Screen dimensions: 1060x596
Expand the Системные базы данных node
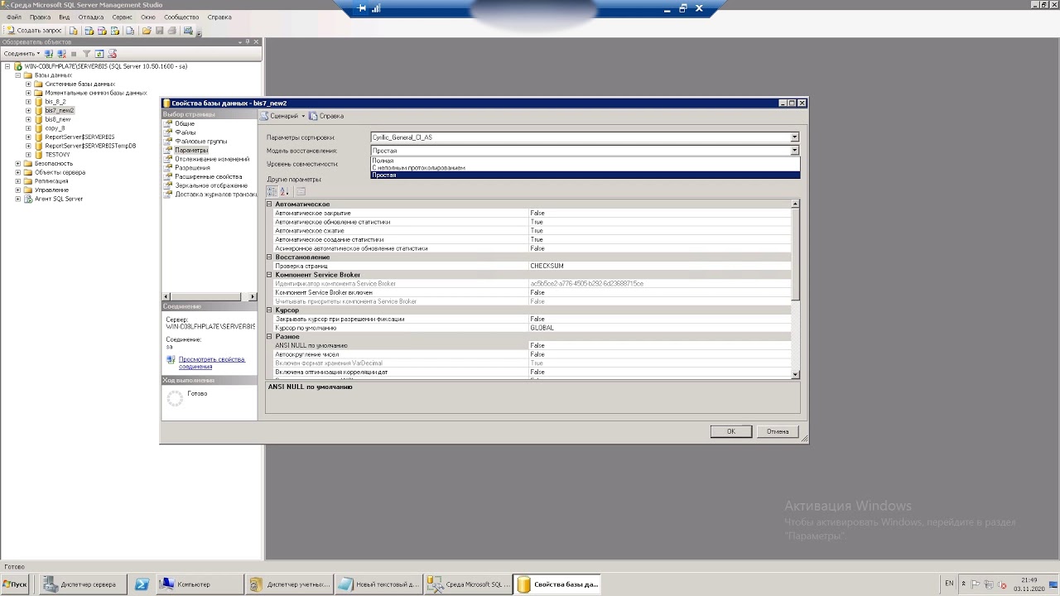pos(28,84)
